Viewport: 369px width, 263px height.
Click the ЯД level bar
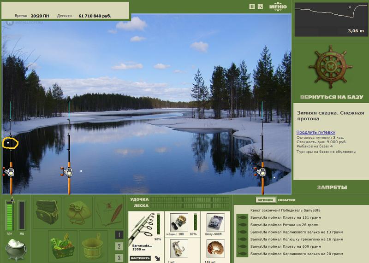(22, 215)
